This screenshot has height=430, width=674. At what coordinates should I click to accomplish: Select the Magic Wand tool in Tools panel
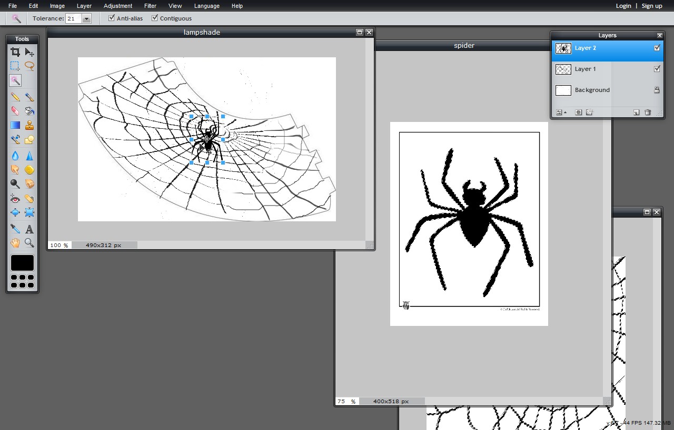[x=15, y=80]
